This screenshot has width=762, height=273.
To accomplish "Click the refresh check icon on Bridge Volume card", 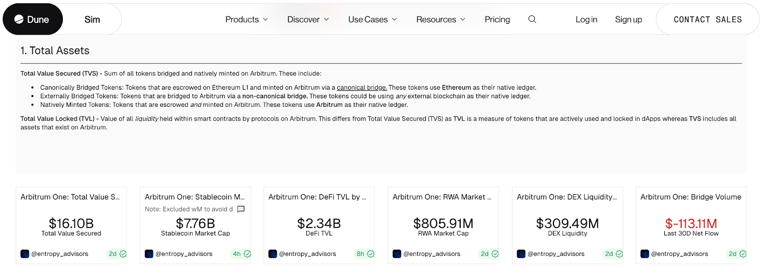I will [x=743, y=254].
